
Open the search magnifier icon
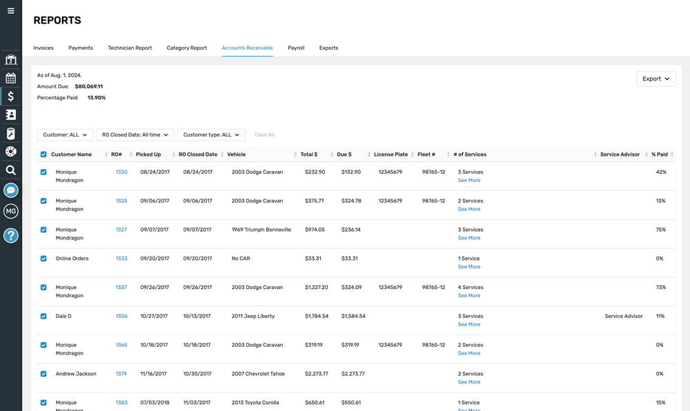11,171
